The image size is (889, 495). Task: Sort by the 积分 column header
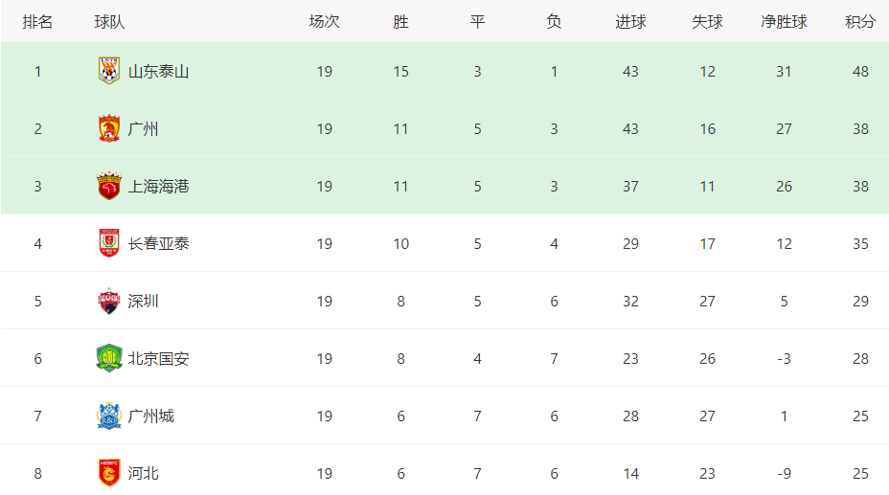click(x=860, y=21)
